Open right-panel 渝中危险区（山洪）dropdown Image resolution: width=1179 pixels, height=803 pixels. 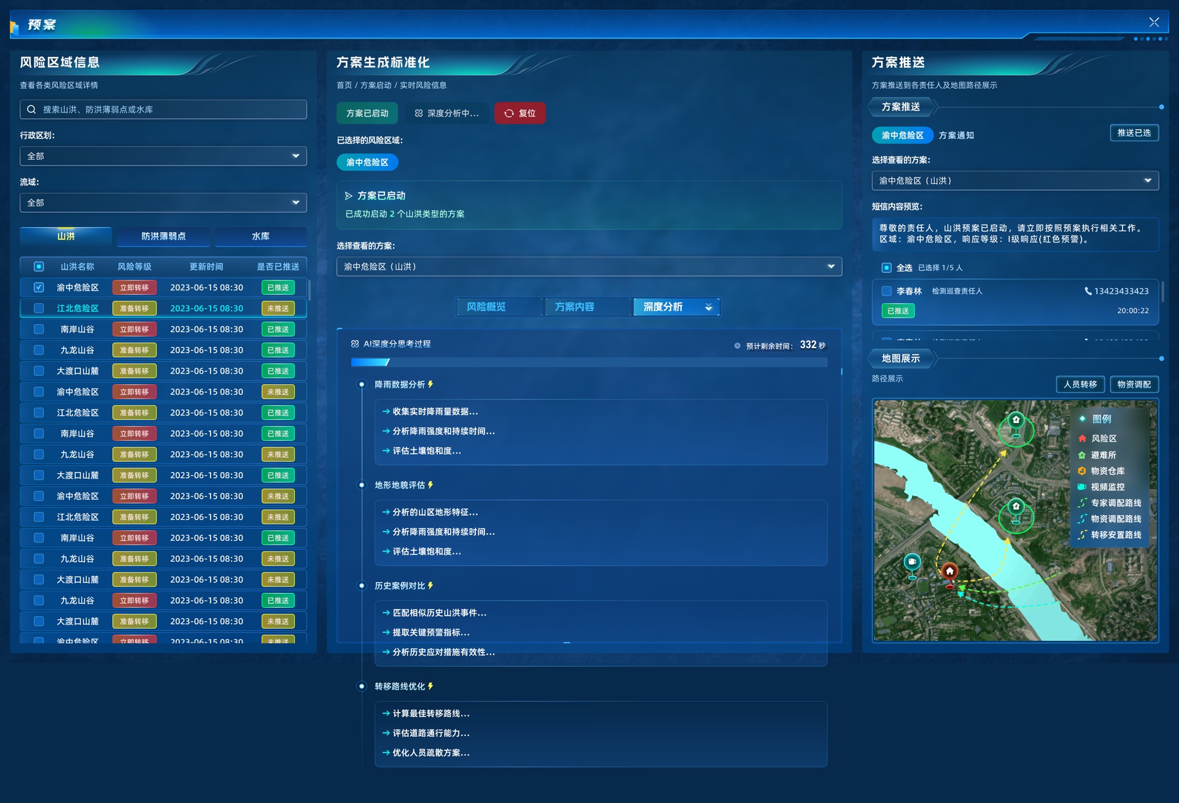[x=1015, y=180]
